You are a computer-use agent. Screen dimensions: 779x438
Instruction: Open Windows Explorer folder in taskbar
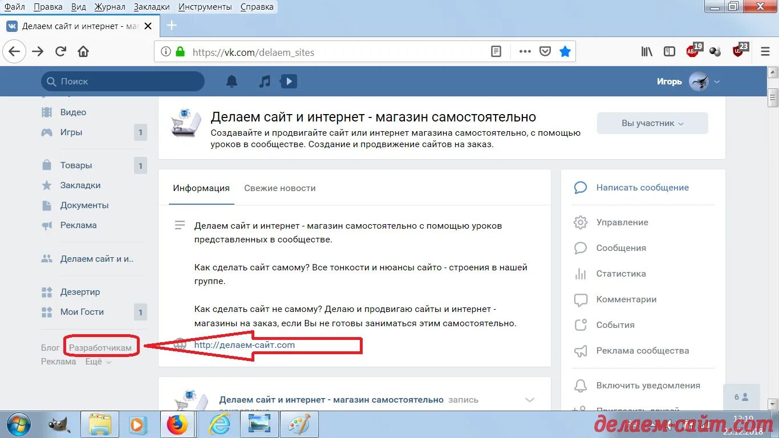100,425
